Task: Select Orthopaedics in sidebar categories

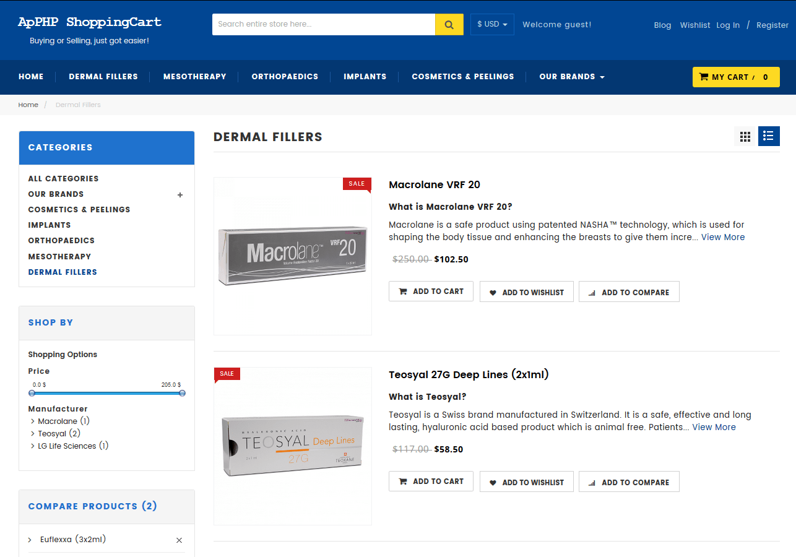Action: coord(61,241)
